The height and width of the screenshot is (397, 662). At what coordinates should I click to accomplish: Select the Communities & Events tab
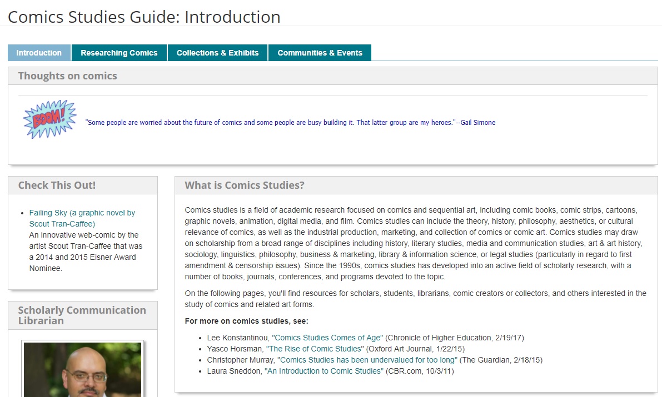tap(320, 52)
